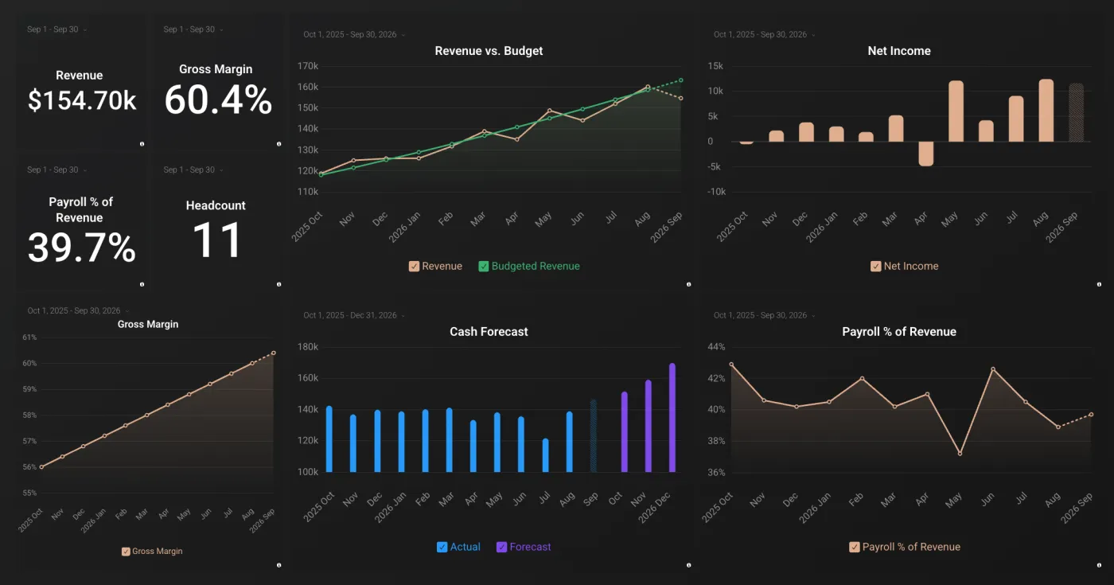Click the info icon on the Revenue vs. Budget chart

[689, 284]
